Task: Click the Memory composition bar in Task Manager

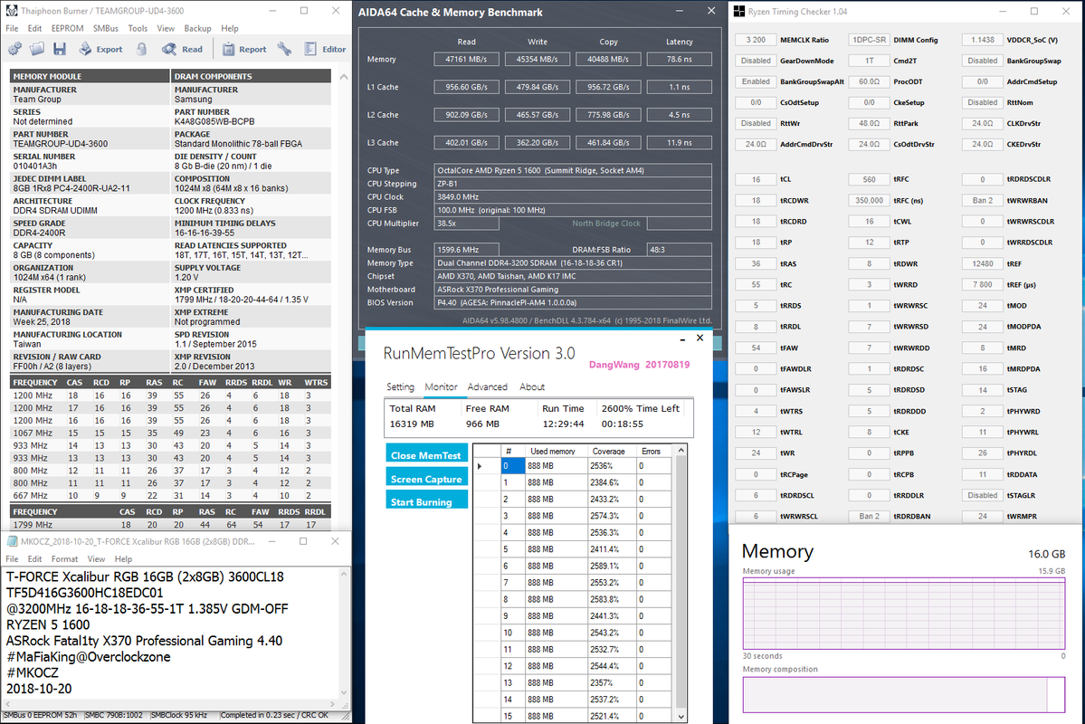Action: click(x=904, y=694)
